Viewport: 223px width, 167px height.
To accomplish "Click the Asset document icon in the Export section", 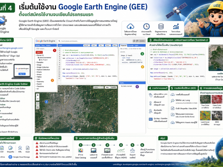I will pos(28,148).
